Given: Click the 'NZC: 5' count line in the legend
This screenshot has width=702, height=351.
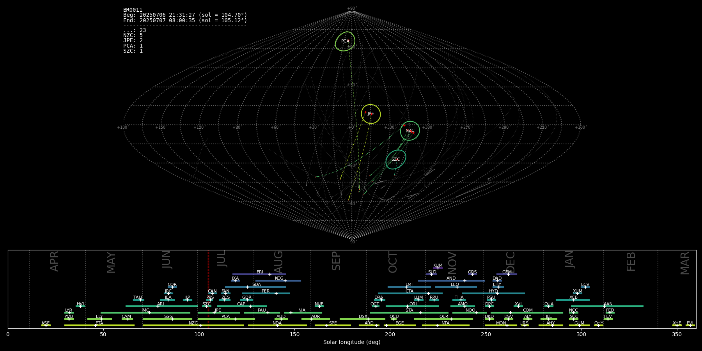Looking at the screenshot, I should tap(133, 35).
